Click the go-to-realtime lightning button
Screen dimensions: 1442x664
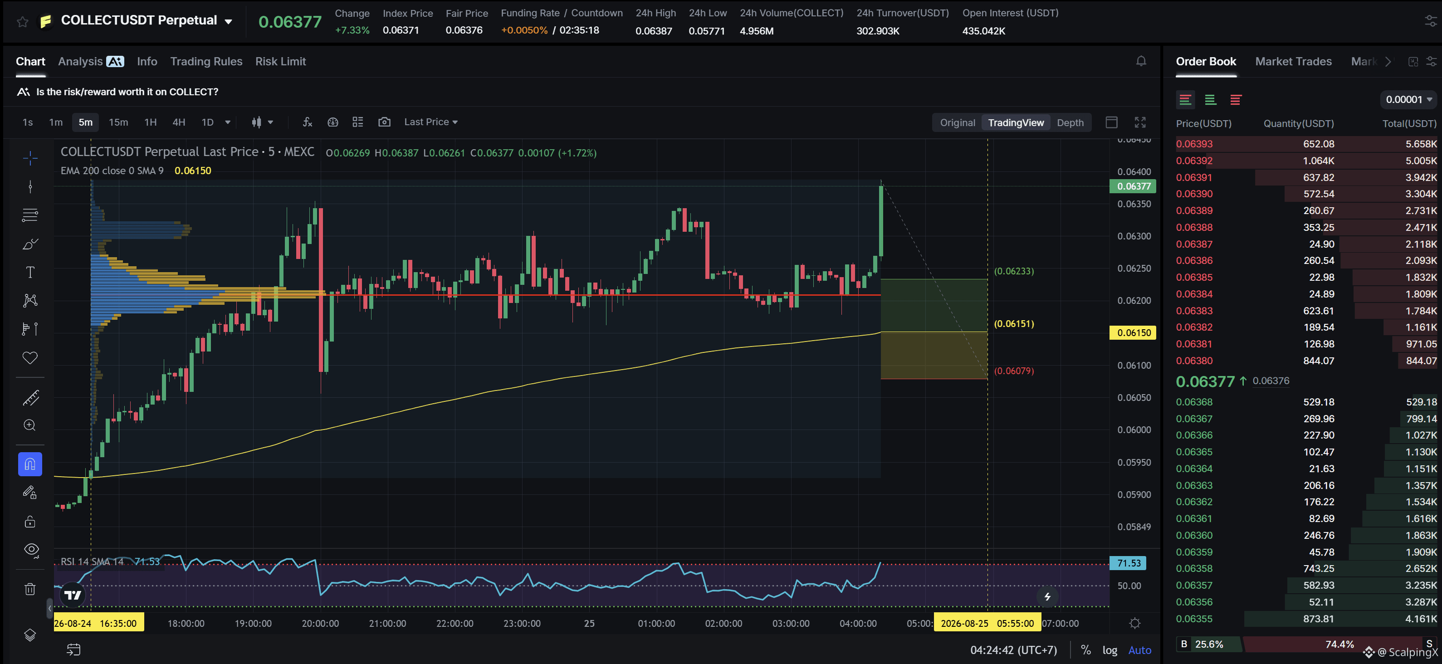1047,597
